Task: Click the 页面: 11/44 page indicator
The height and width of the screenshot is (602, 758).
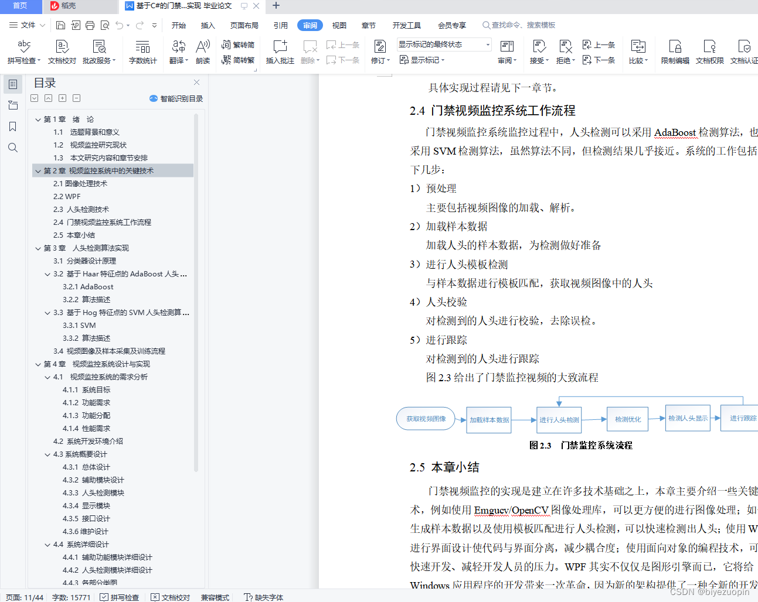Action: (x=25, y=597)
